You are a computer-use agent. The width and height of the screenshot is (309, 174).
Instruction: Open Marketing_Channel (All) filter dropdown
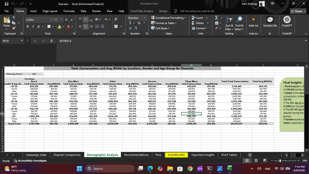(42, 74)
